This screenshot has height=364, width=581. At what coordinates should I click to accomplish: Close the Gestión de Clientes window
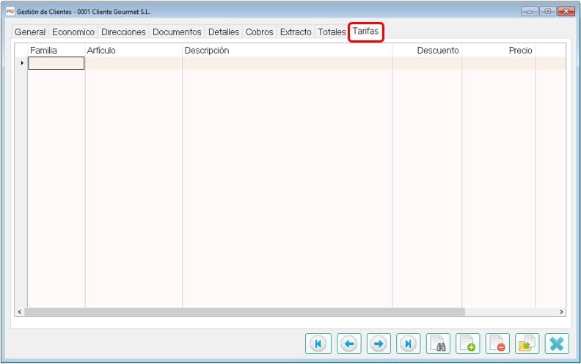566,12
